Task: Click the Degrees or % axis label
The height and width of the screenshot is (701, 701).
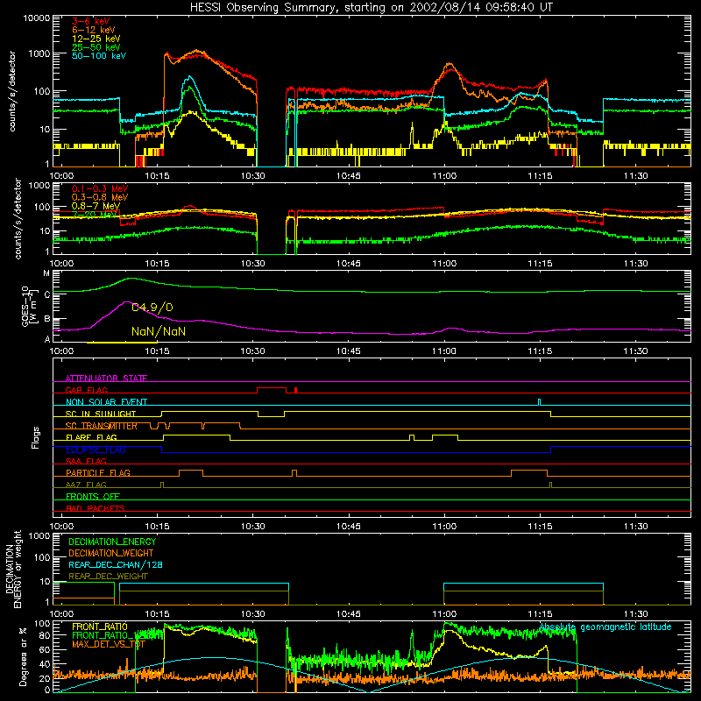Action: [23, 656]
